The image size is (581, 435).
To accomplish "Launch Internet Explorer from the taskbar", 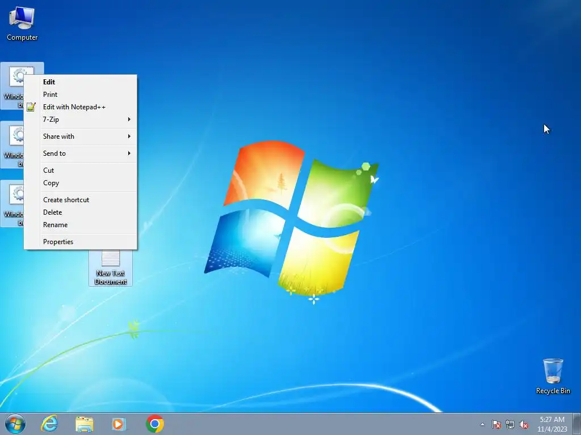I will click(x=50, y=424).
